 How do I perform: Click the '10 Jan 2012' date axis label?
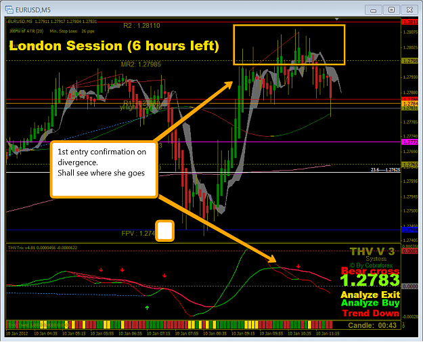(17, 334)
